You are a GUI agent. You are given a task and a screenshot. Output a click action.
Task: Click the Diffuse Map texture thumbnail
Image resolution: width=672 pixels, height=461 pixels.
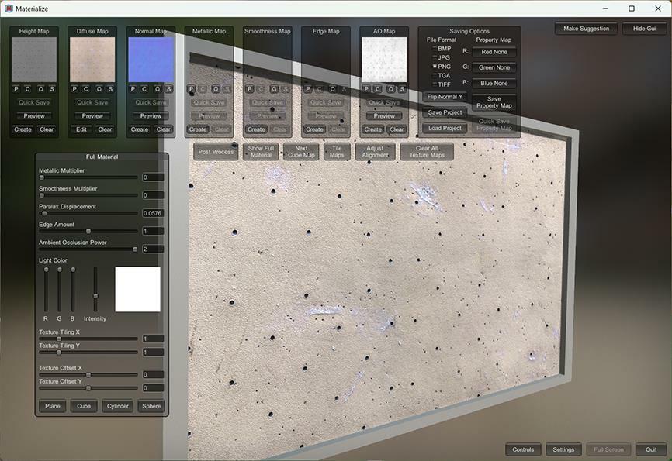pos(92,60)
